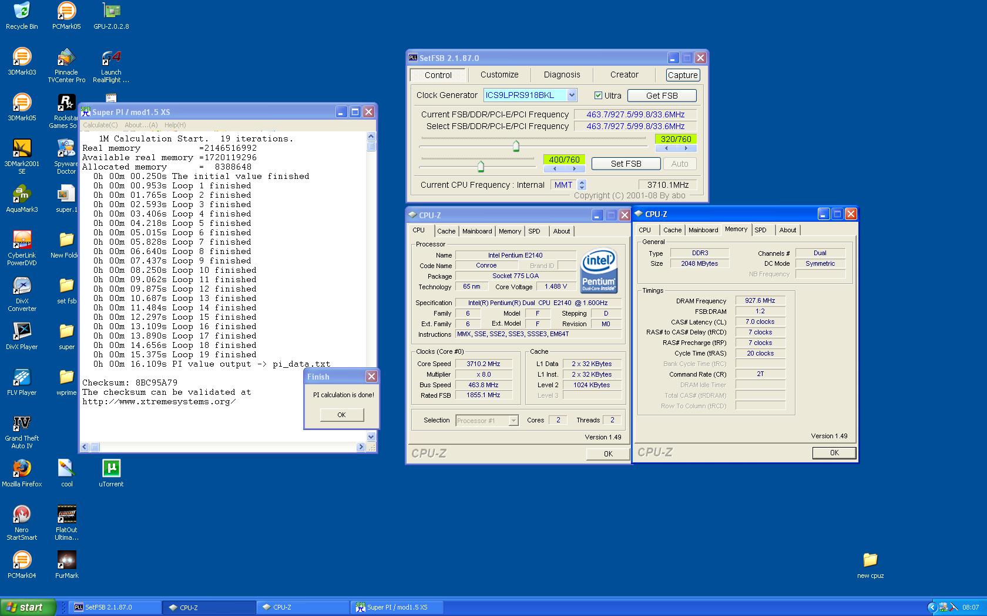Select the 3DMark05 desktop icon
This screenshot has width=987, height=616.
pyautogui.click(x=22, y=107)
